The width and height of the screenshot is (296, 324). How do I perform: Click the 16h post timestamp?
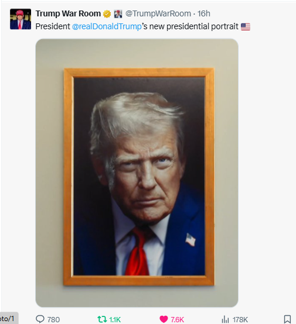(203, 13)
